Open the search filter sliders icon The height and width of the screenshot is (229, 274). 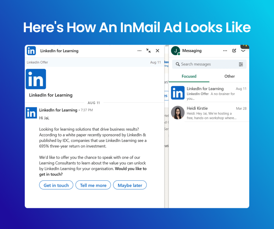(x=241, y=64)
